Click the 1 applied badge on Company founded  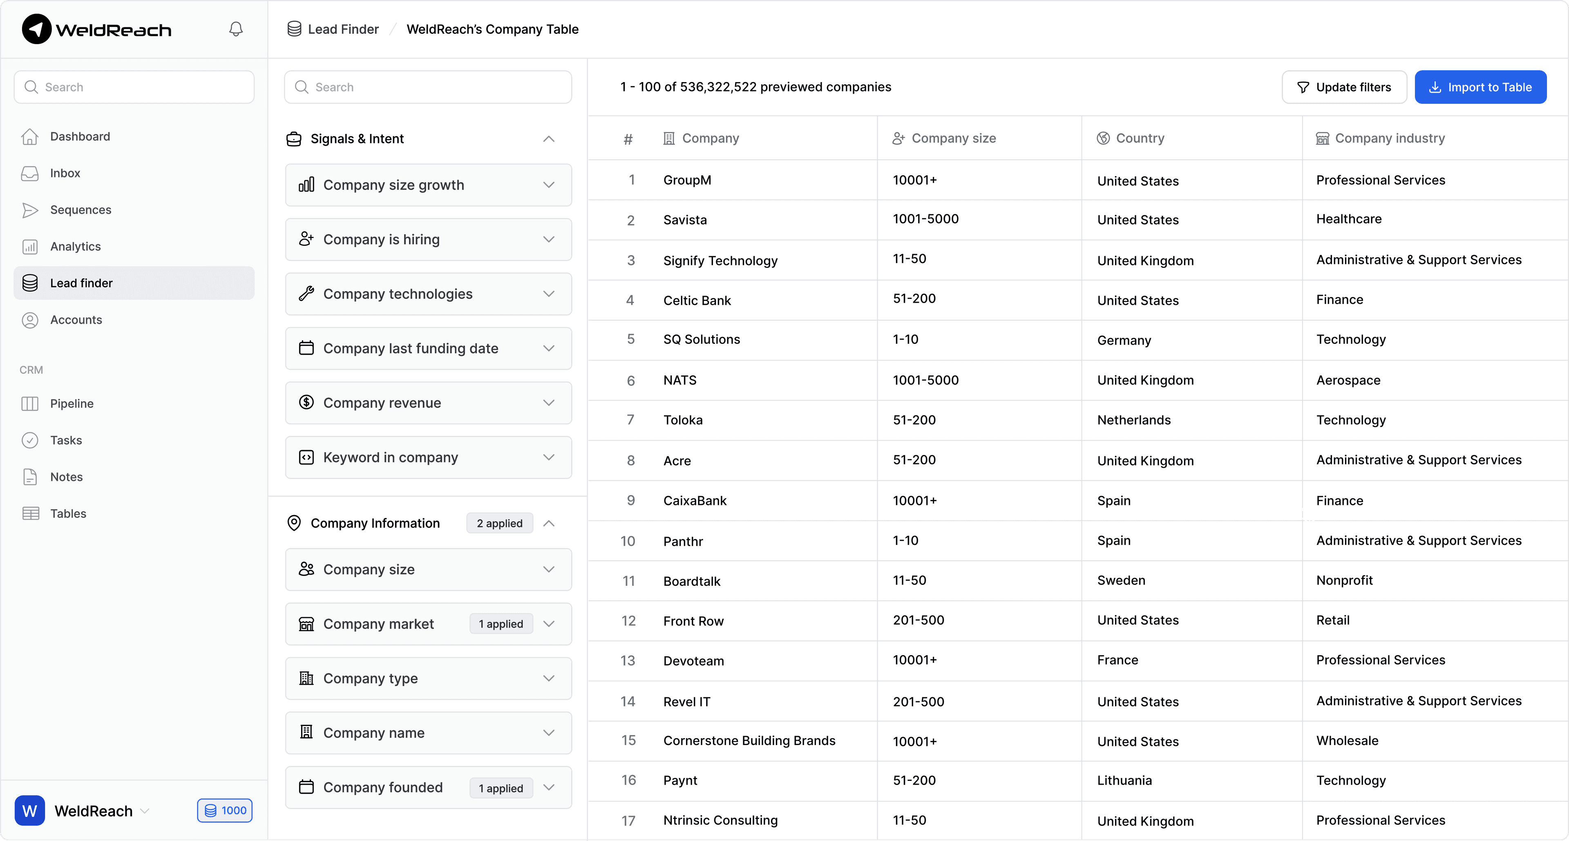tap(501, 788)
